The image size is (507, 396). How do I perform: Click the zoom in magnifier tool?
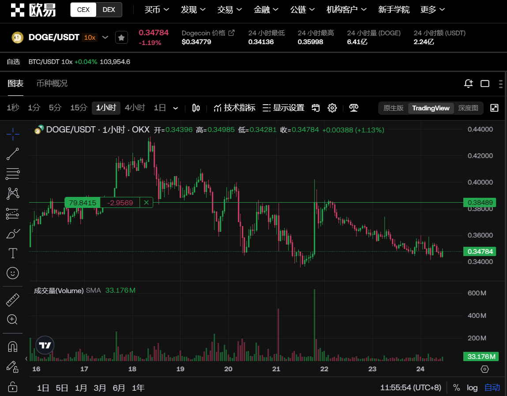coord(13,319)
